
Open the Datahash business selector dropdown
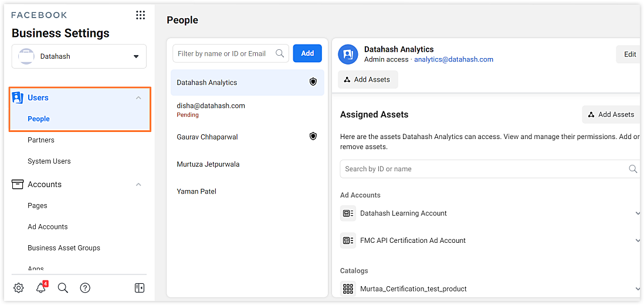(79, 56)
